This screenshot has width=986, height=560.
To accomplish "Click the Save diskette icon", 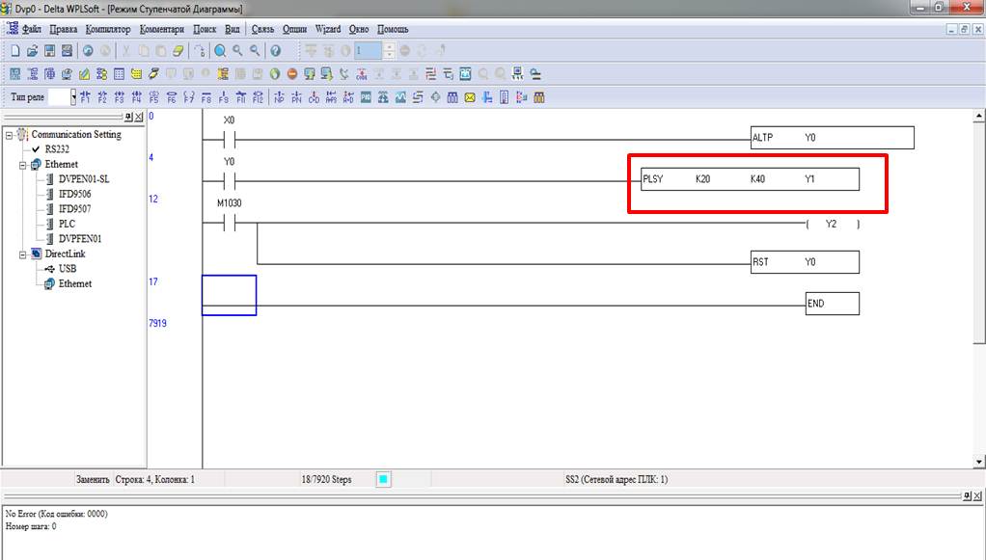I will coord(49,50).
